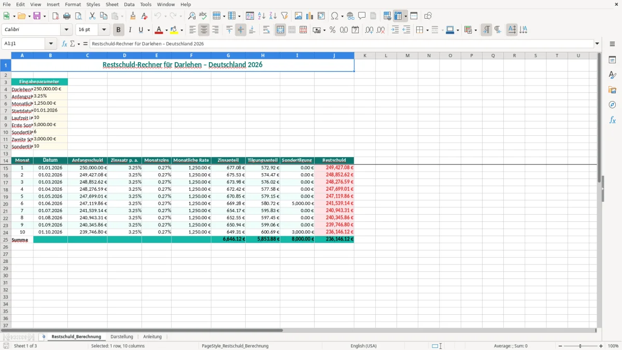622x350 pixels.
Task: Open the sidebar Navigator compass icon
Action: pos(612,105)
